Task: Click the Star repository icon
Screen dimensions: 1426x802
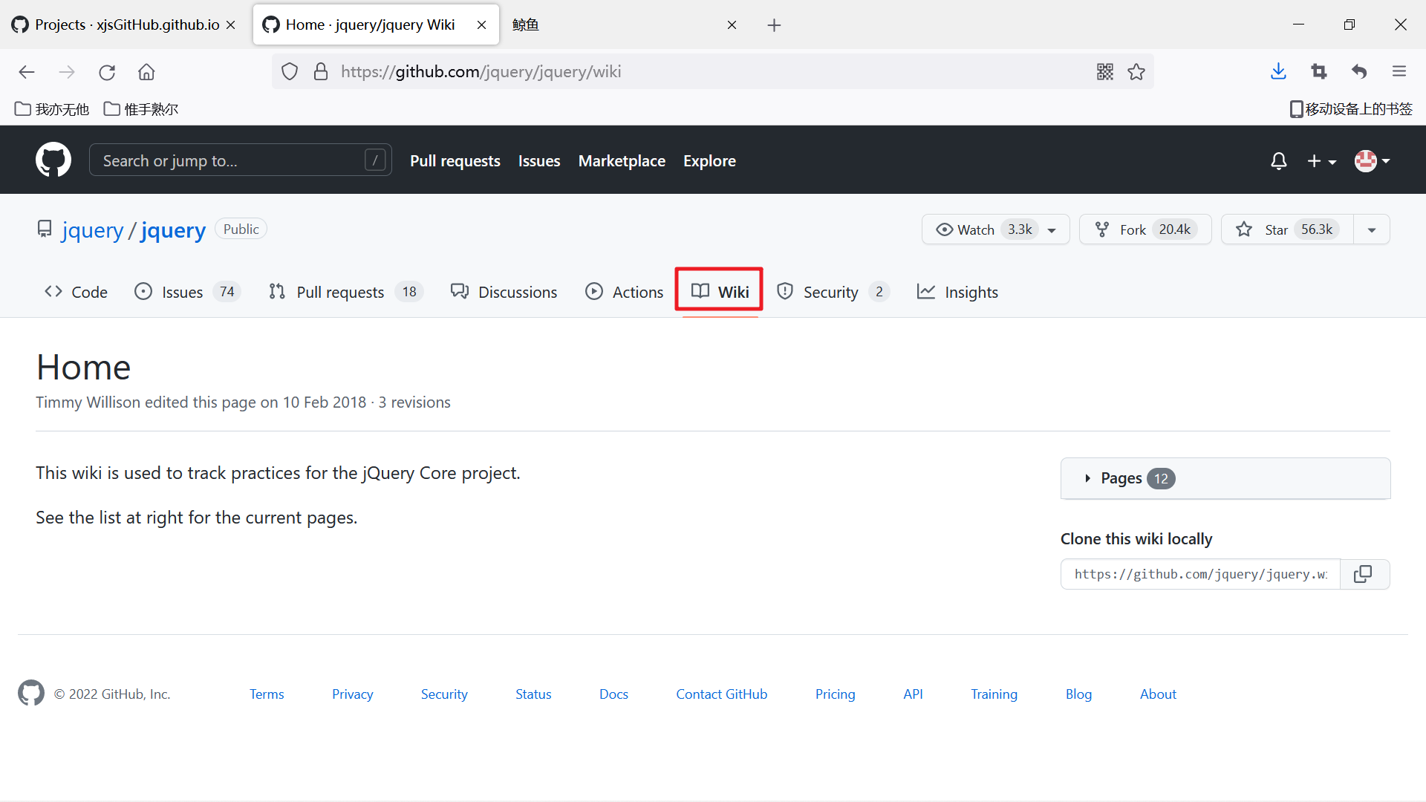Action: 1243,229
